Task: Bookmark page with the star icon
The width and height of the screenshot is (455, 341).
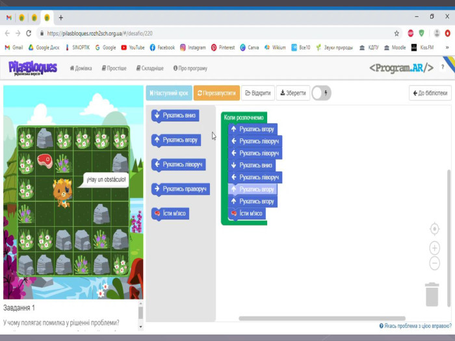Action: point(396,33)
